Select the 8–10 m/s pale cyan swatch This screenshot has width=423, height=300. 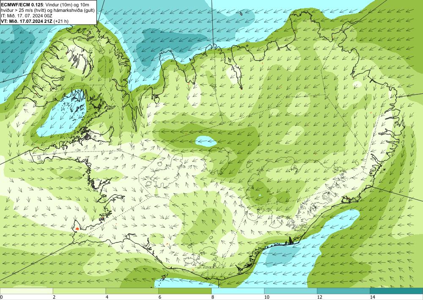tap(238, 291)
